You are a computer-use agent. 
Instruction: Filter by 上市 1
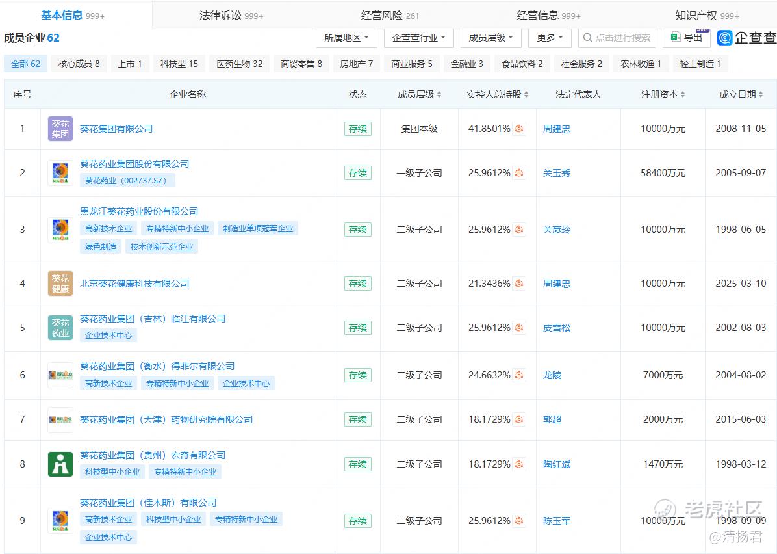(x=130, y=64)
